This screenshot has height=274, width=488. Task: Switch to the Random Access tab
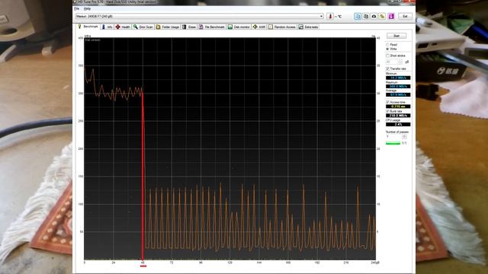[282, 27]
